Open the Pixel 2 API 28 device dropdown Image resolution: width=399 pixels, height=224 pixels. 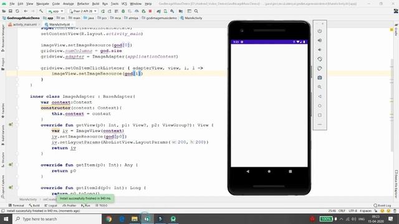pyautogui.click(x=83, y=11)
